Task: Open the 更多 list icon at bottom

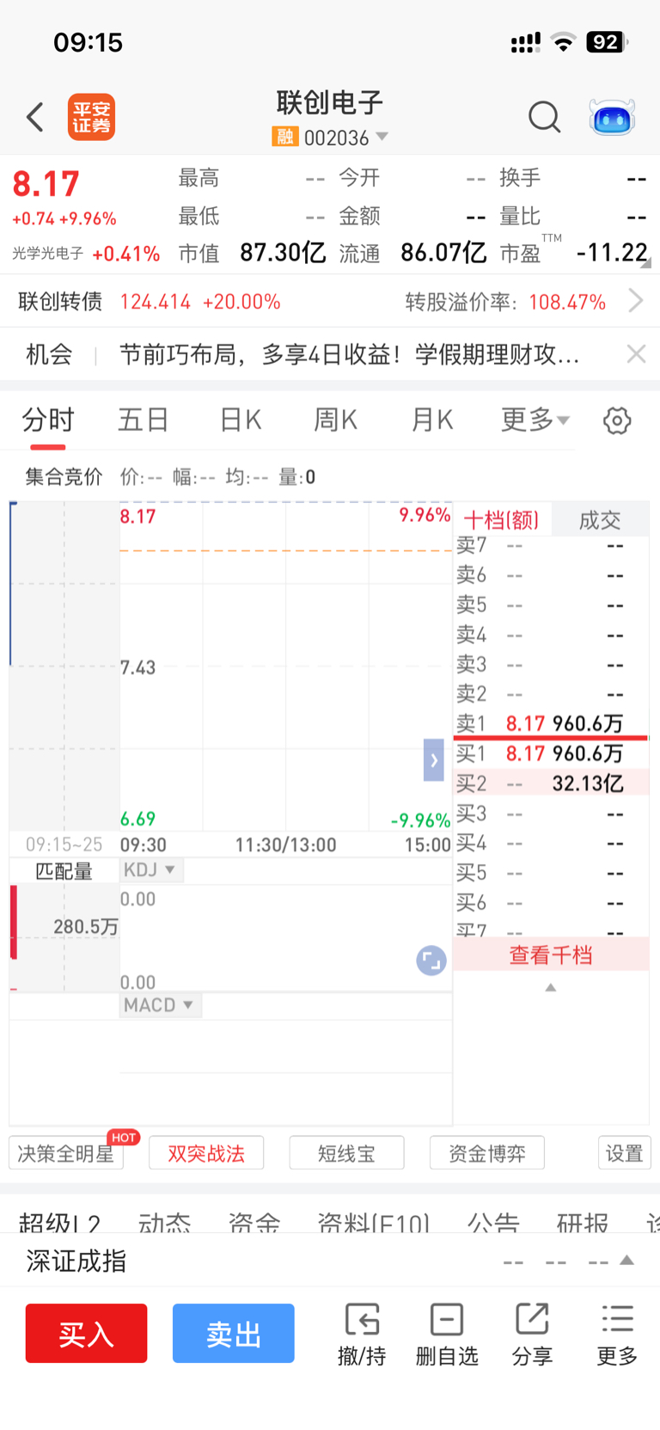Action: 617,1335
